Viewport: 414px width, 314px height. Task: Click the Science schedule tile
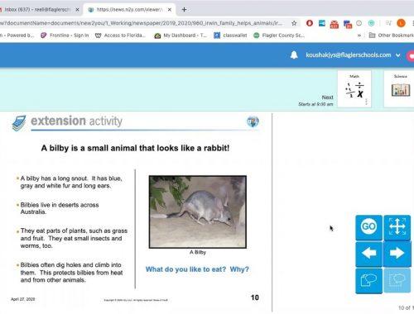[400, 88]
